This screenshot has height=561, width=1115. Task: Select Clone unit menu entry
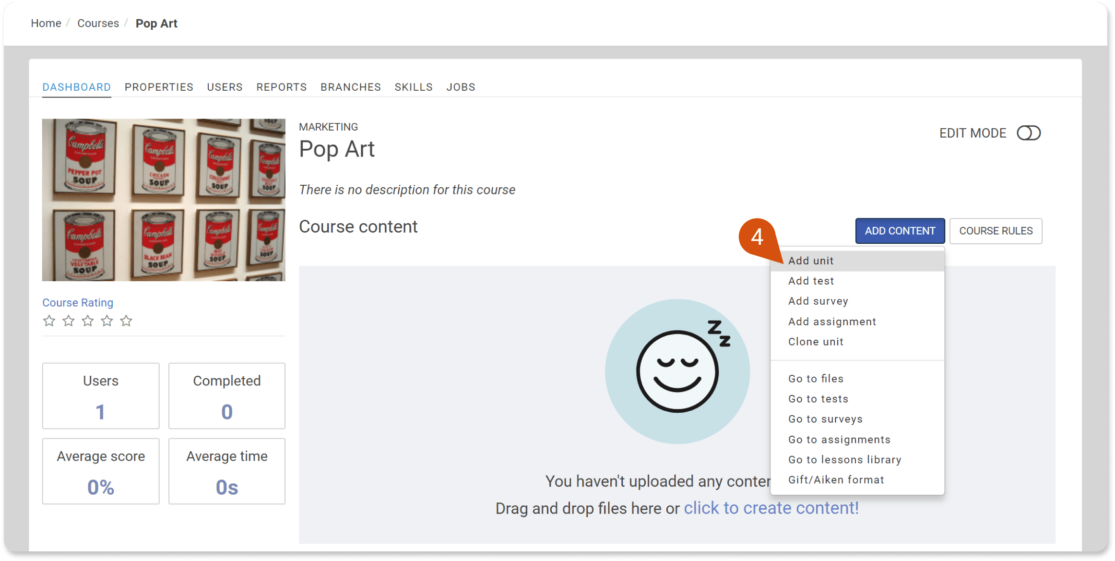[x=815, y=342]
